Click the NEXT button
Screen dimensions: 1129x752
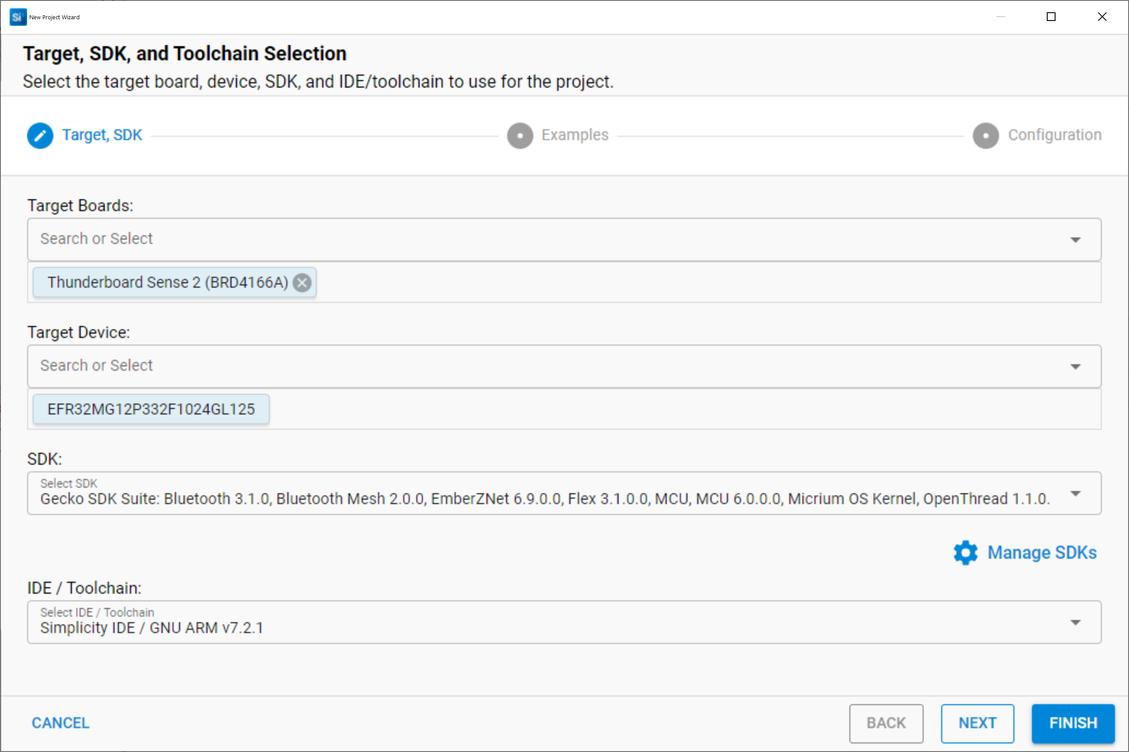coord(977,723)
